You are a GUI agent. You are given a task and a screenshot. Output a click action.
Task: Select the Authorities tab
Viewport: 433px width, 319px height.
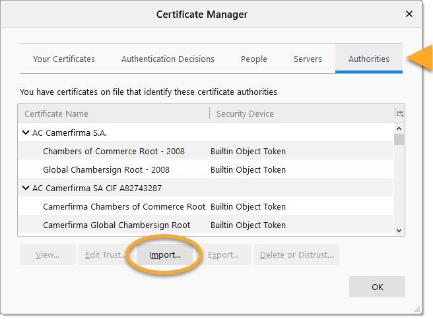(368, 59)
